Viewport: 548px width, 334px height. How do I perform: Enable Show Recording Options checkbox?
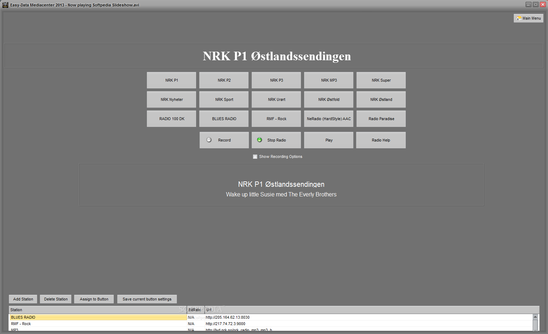pyautogui.click(x=255, y=156)
